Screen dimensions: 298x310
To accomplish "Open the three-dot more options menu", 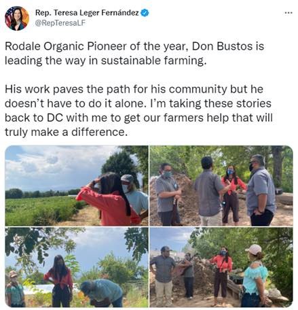I will (x=288, y=13).
